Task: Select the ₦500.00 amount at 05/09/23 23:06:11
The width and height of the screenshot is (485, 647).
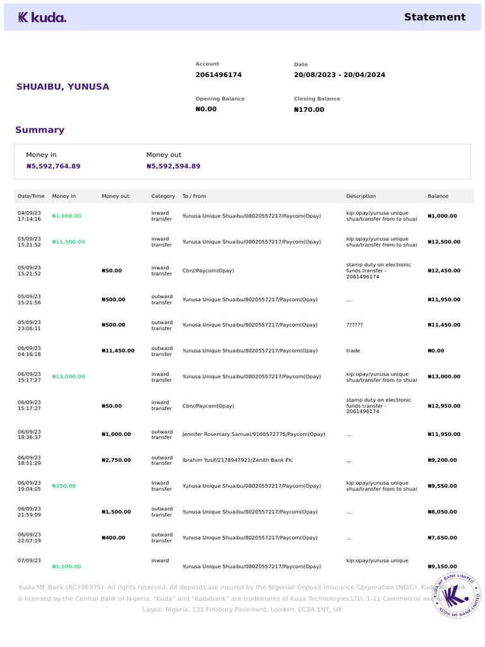Action: tap(114, 325)
